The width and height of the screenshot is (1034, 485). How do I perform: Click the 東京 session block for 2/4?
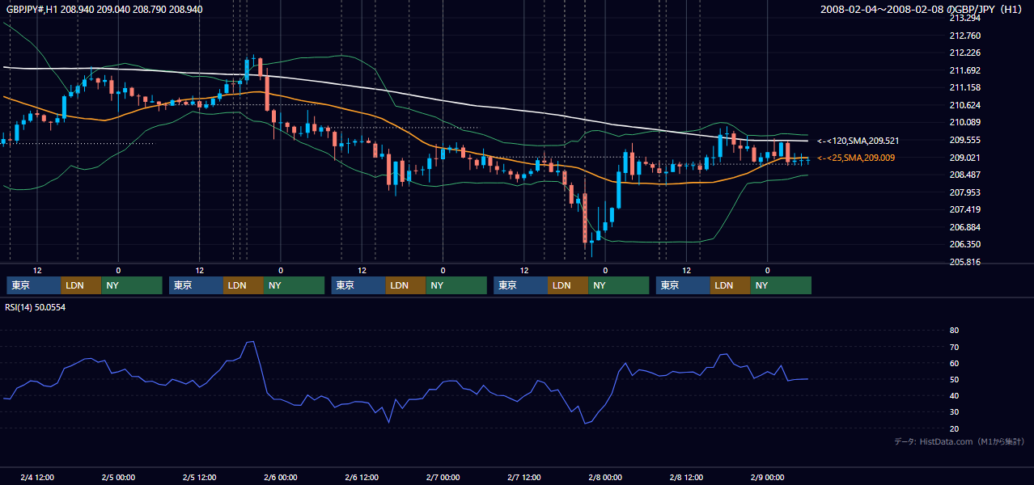click(x=34, y=285)
